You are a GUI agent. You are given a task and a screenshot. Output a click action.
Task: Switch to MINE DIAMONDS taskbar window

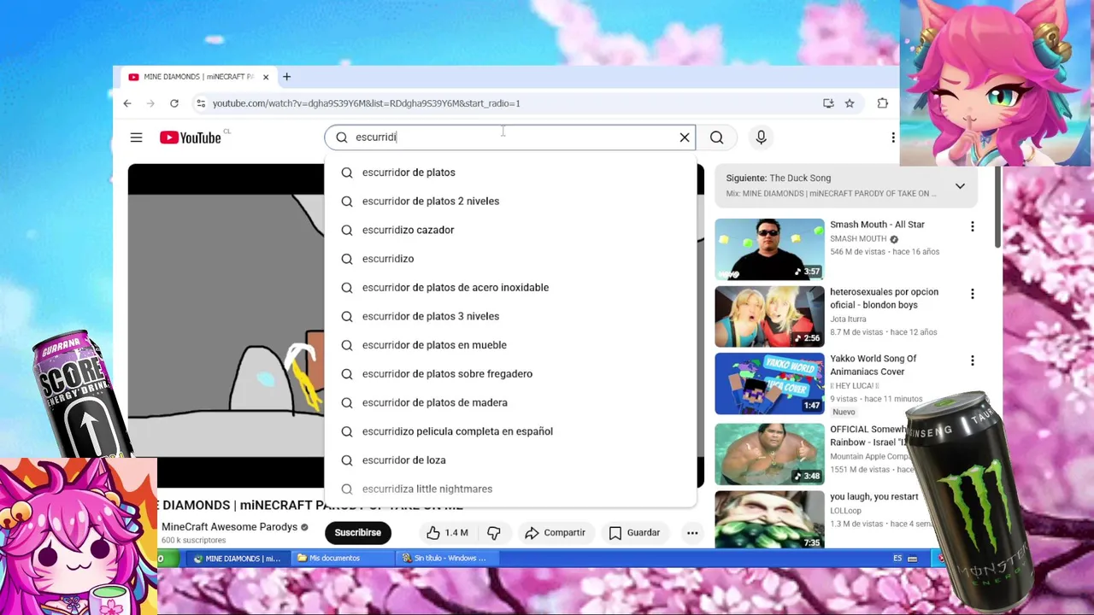pos(236,559)
